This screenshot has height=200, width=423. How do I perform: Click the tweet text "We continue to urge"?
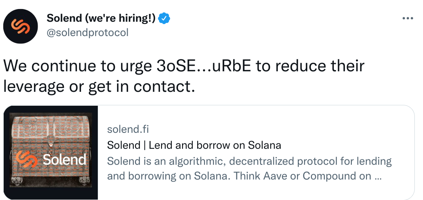[78, 66]
